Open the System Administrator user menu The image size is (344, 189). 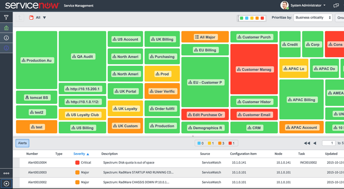(x=309, y=6)
